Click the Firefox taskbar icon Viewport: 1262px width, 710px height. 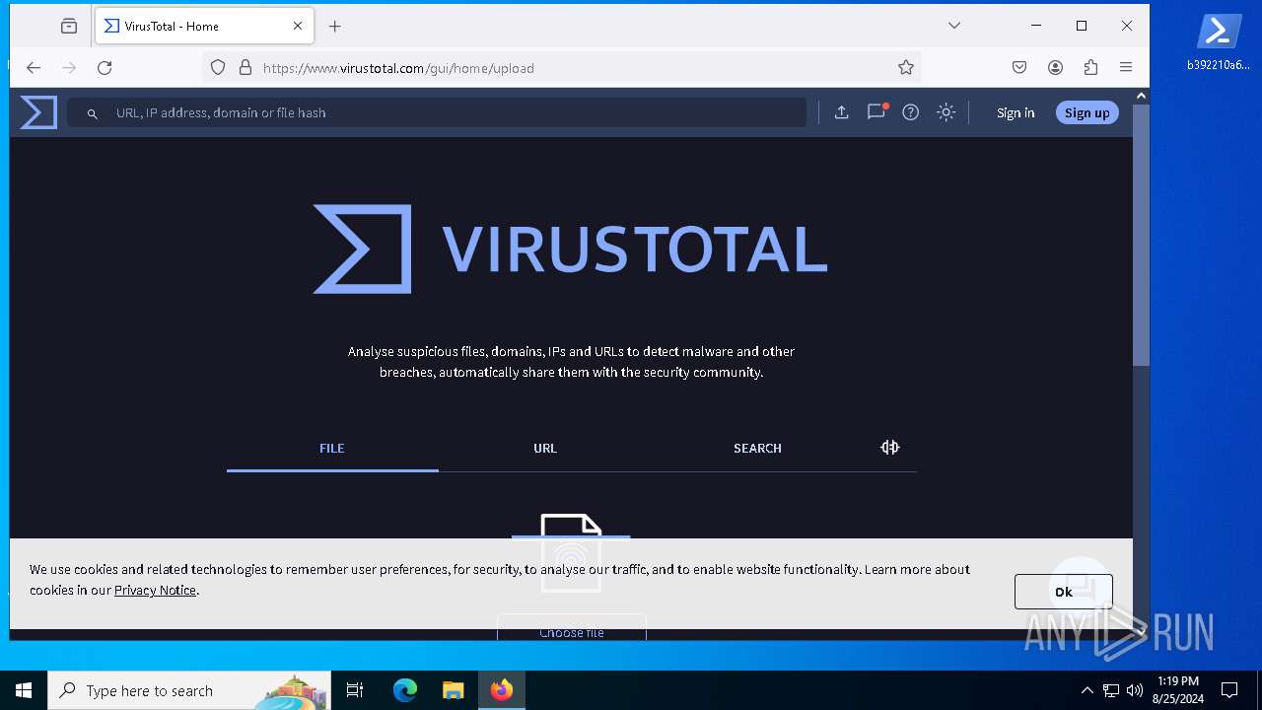(502, 690)
